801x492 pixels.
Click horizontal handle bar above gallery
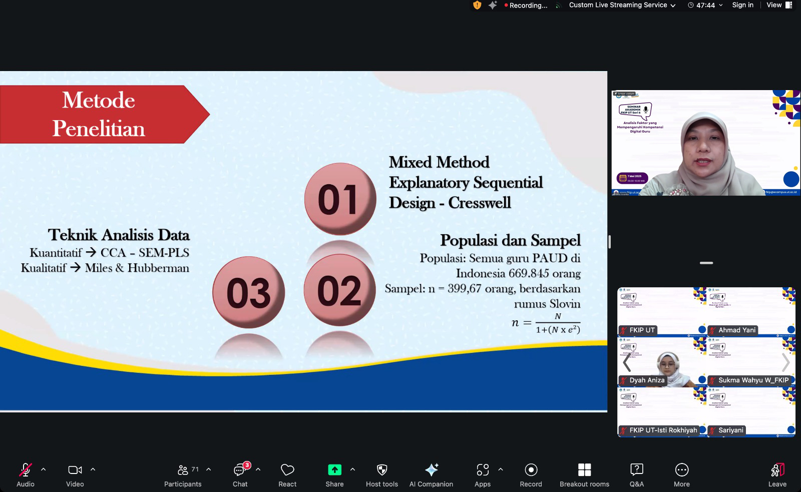pyautogui.click(x=706, y=263)
